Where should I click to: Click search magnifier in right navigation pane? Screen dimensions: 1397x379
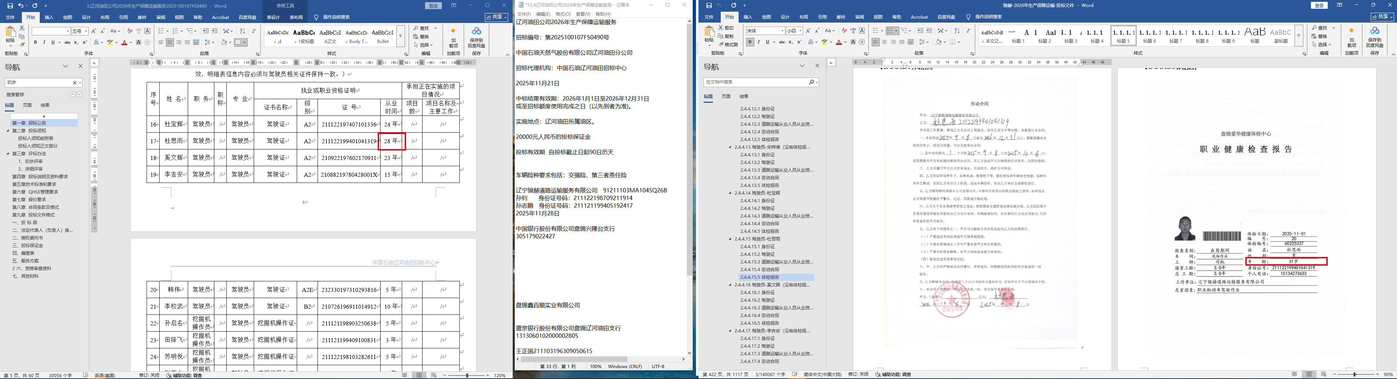point(811,82)
